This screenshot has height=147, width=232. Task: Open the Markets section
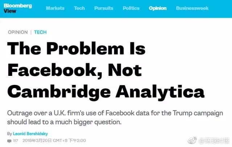pyautogui.click(x=55, y=8)
